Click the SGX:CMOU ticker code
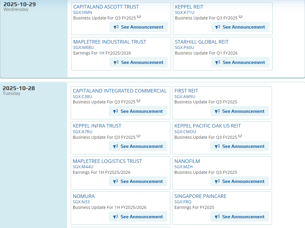Image resolution: width=305 pixels, height=228 pixels. [x=185, y=132]
